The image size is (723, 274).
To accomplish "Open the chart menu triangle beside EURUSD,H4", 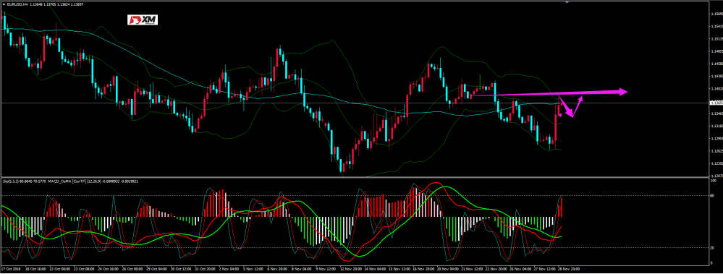I will [x=4, y=4].
